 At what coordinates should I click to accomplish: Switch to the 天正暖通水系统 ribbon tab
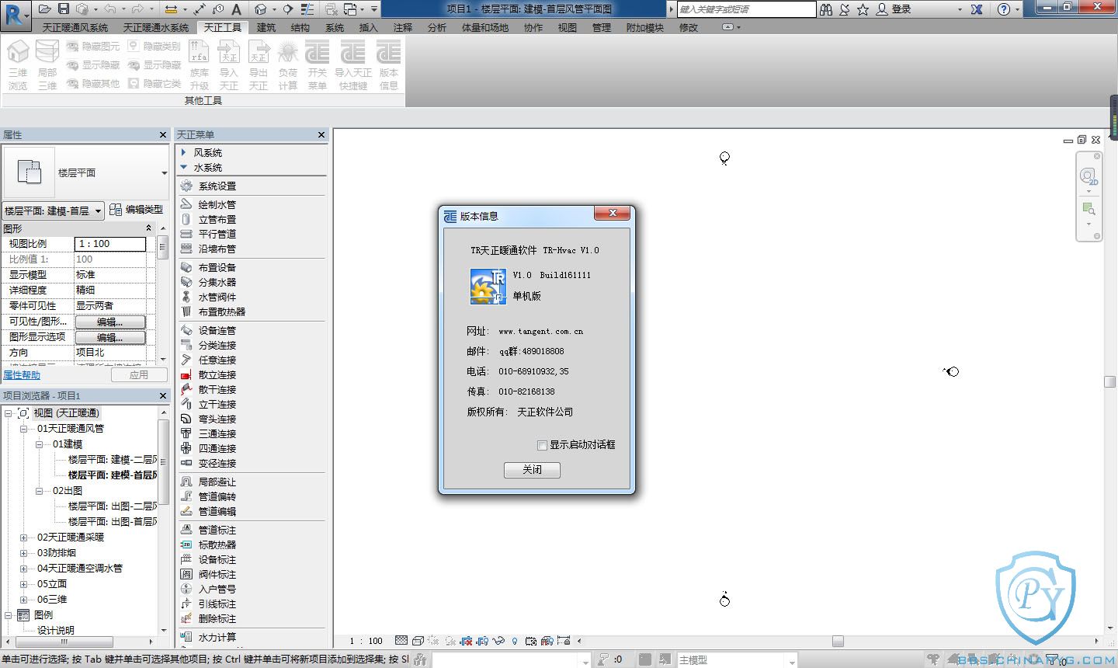pyautogui.click(x=156, y=27)
